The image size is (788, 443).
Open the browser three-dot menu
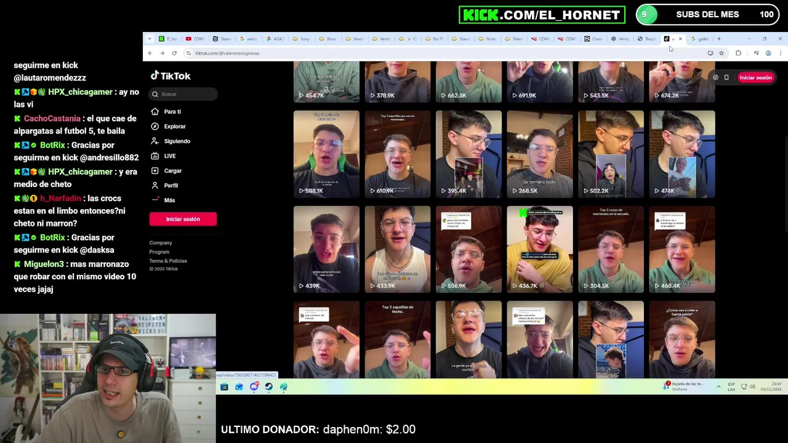[x=780, y=53]
